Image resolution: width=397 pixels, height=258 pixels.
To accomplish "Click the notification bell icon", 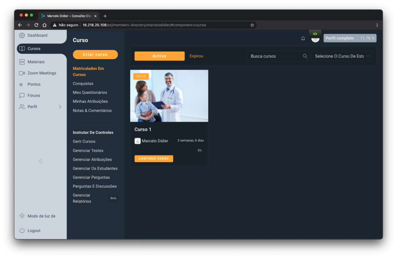I will pos(303,38).
